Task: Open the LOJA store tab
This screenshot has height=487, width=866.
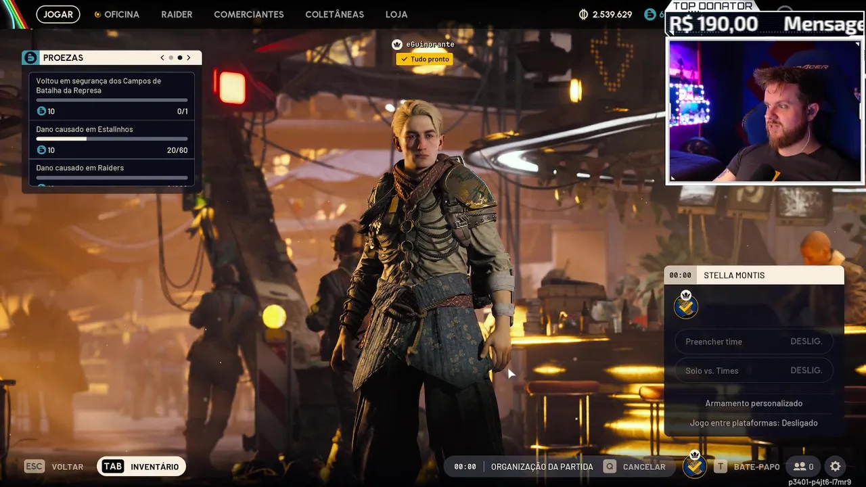Action: pos(396,14)
